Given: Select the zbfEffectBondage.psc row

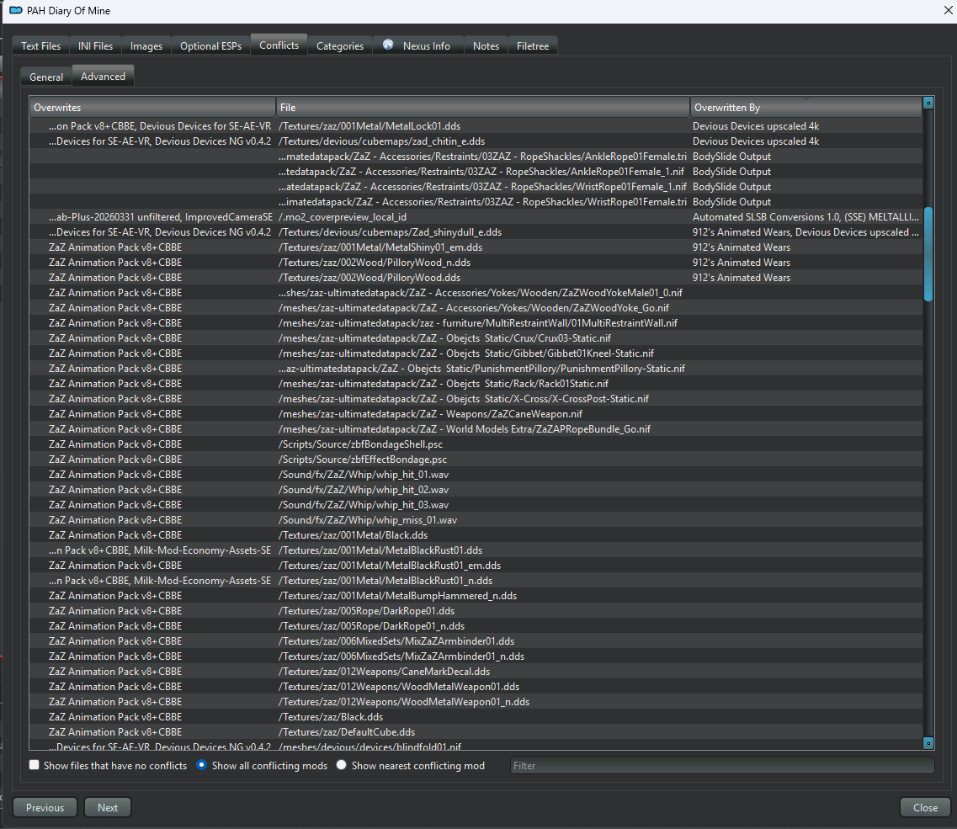Looking at the screenshot, I should tap(476, 459).
